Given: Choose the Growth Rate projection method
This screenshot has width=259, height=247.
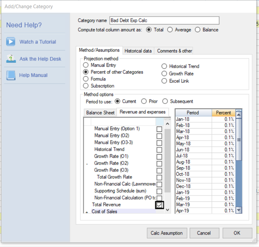Looking at the screenshot, I should 165,73.
